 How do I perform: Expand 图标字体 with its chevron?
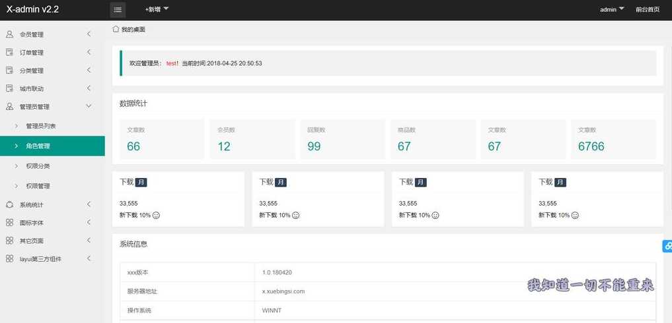coord(89,222)
